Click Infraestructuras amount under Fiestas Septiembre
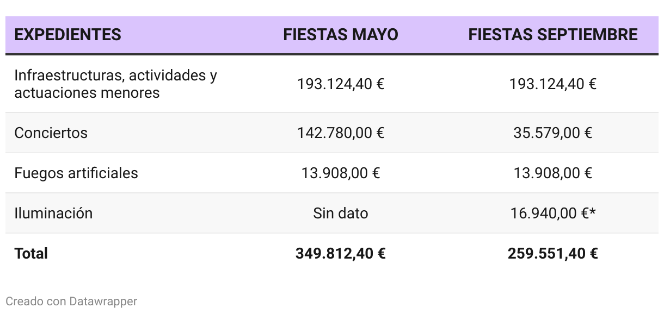 552,84
